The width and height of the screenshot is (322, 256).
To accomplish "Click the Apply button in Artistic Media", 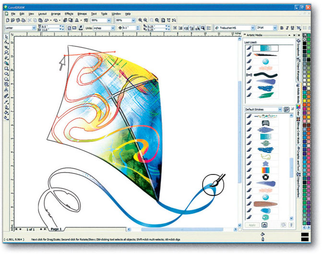I will [x=252, y=225].
